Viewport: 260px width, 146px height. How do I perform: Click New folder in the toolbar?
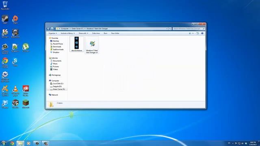(115, 33)
